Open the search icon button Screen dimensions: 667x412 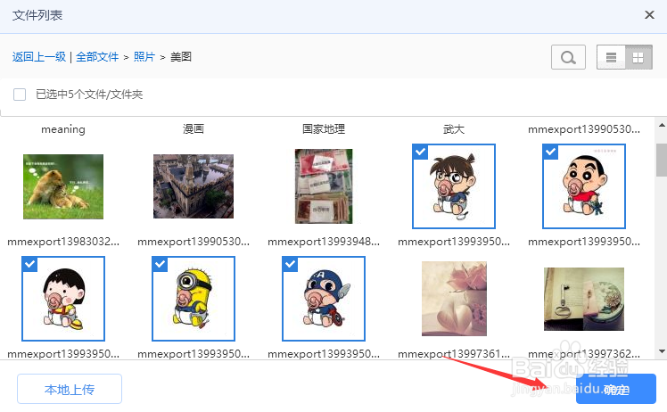point(568,57)
